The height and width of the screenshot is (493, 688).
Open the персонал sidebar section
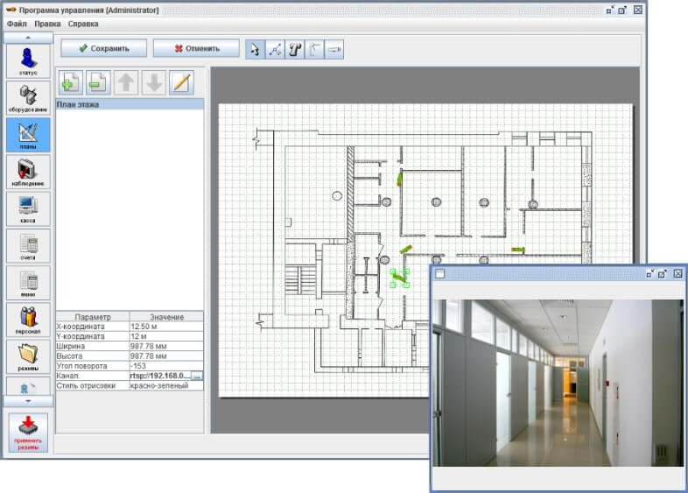[28, 320]
